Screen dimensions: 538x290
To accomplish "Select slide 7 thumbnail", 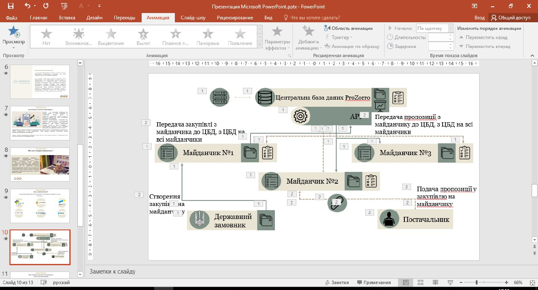I will click(x=40, y=124).
